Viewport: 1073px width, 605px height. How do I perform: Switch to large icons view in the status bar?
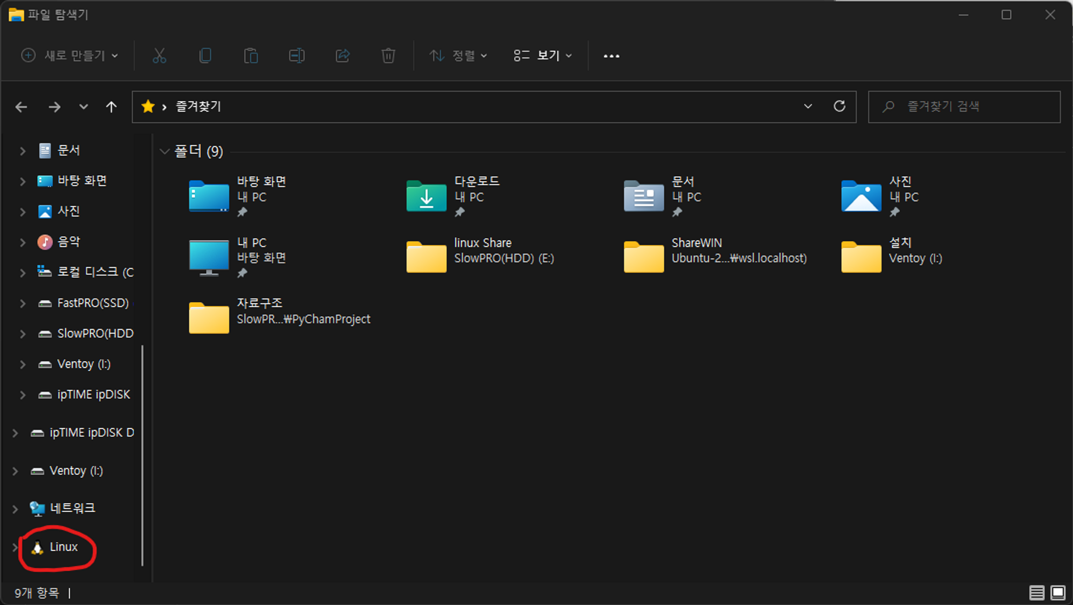(x=1058, y=593)
